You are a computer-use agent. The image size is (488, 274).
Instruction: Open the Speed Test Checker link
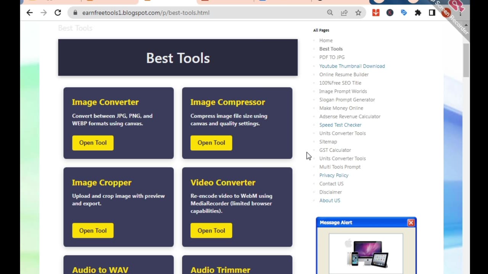(340, 125)
